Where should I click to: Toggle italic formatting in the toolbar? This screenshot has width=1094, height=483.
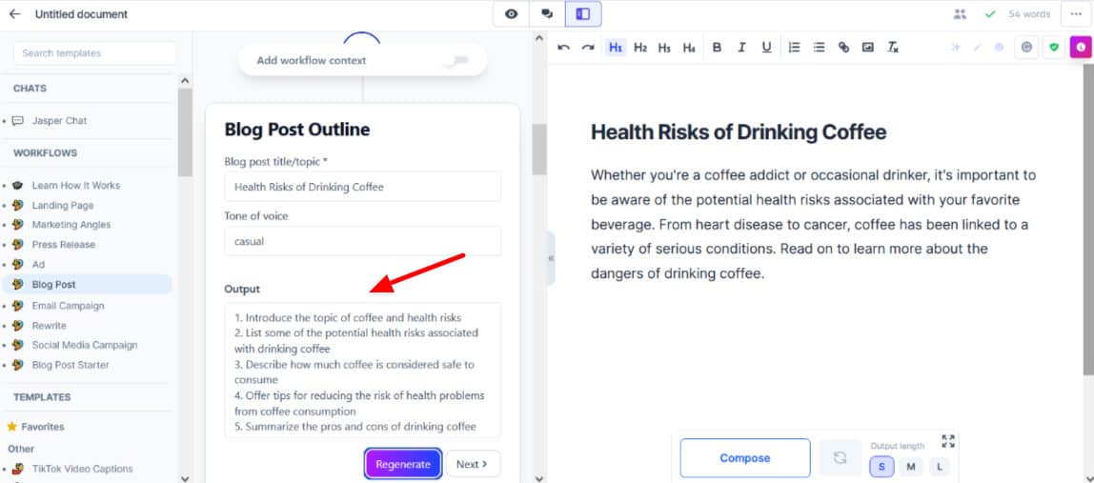(741, 47)
